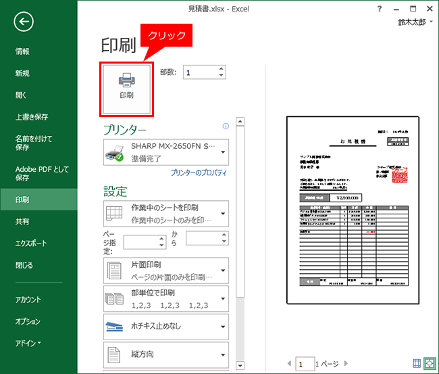
Task: Click the settings scrollbar down arrow
Action: (240, 366)
